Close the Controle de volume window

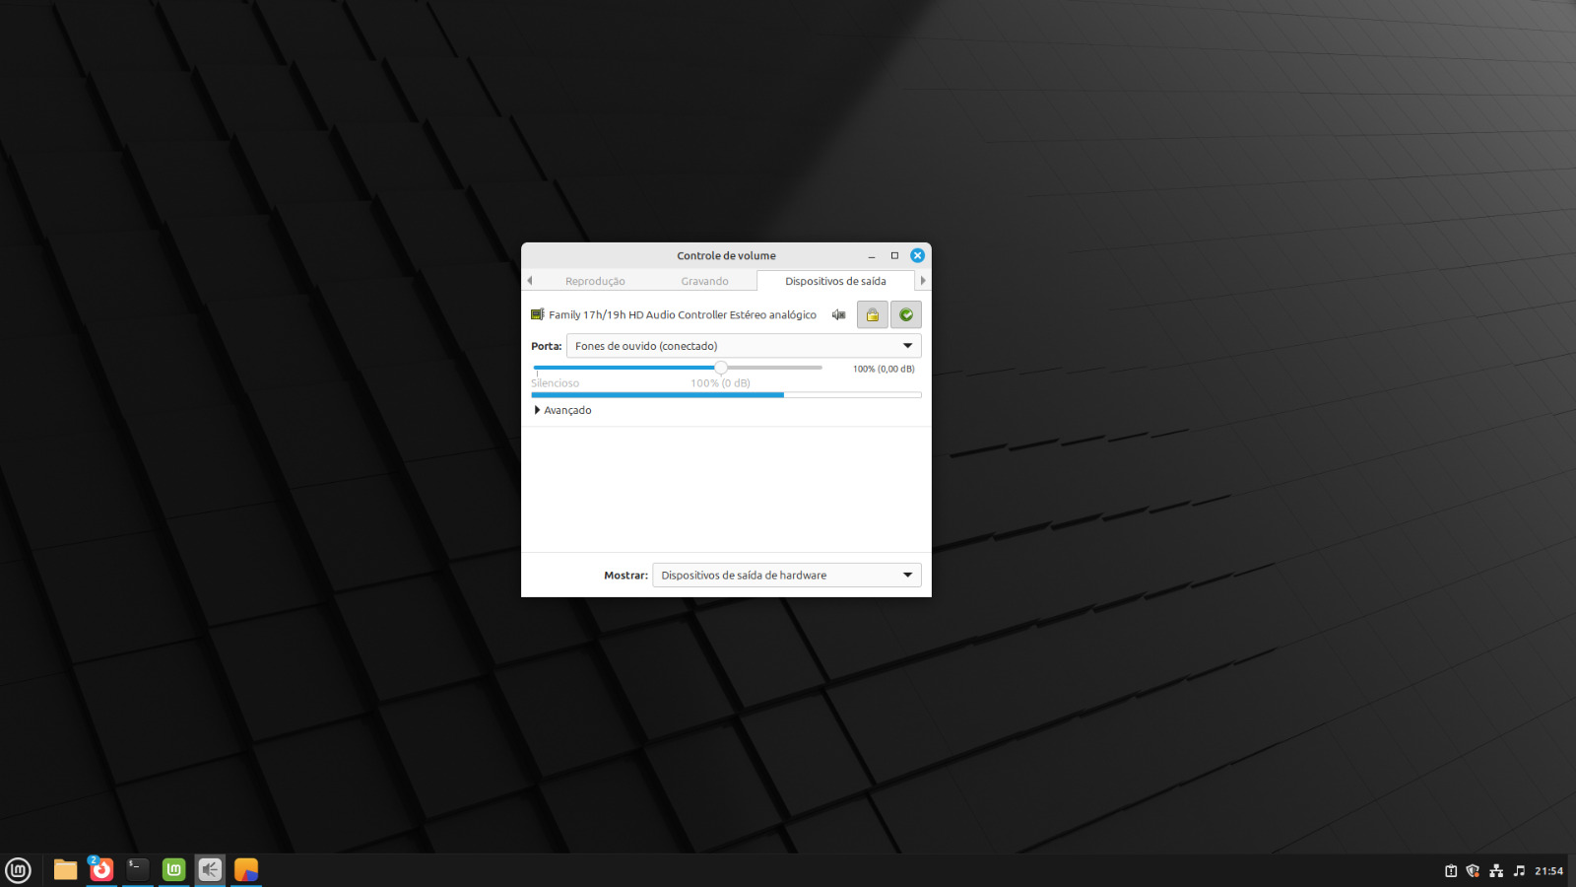[917, 255]
